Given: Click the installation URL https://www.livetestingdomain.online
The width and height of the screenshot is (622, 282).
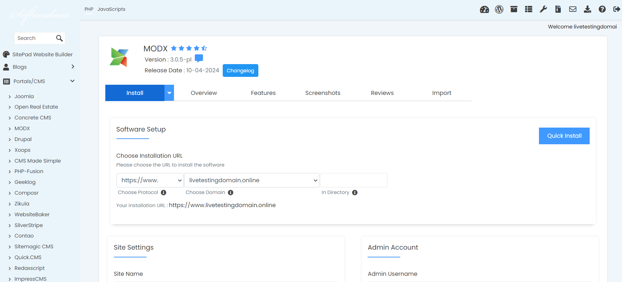Looking at the screenshot, I should pos(222,205).
